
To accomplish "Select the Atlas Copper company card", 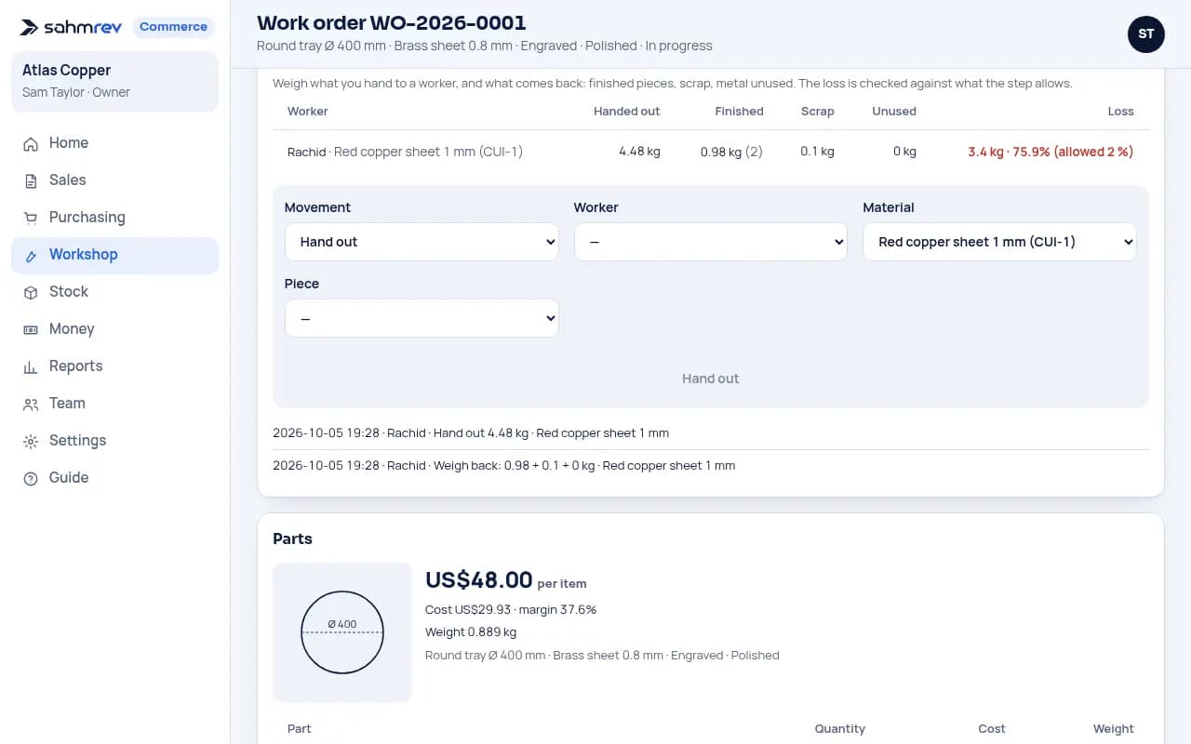I will coord(114,81).
